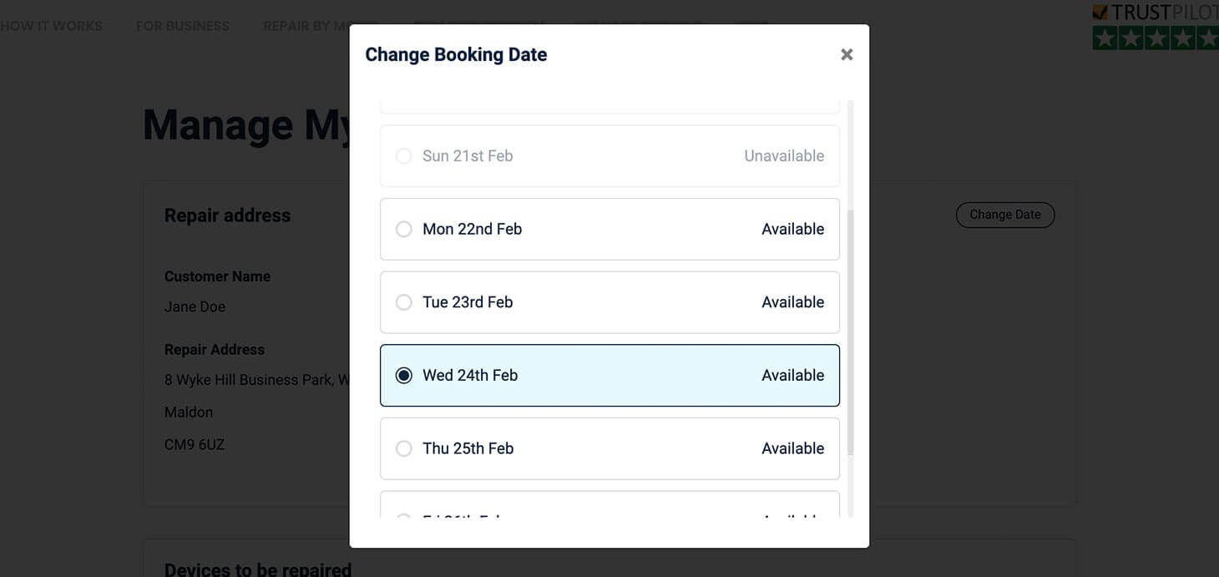Select the Tue 23rd Feb radio button
The width and height of the screenshot is (1219, 577).
[404, 302]
